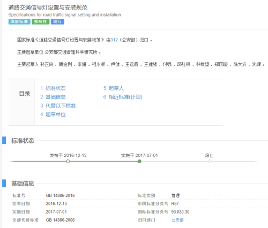Image resolution: width=268 pixels, height=228 pixels.
Task: Open the 公安部 归口部门 link
Action: tap(177, 220)
